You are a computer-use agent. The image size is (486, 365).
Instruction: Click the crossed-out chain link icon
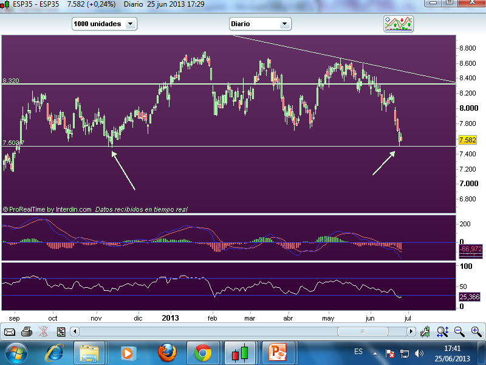[x=43, y=332]
